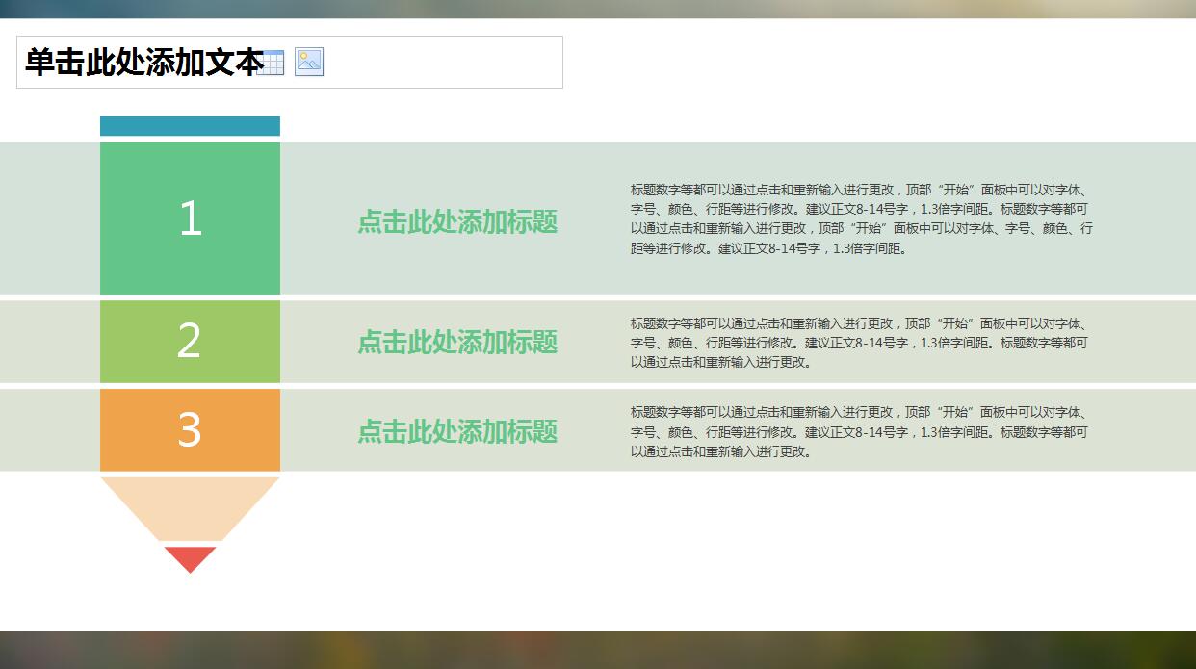Click the green number "1" block
This screenshot has width=1196, height=669.
click(189, 218)
